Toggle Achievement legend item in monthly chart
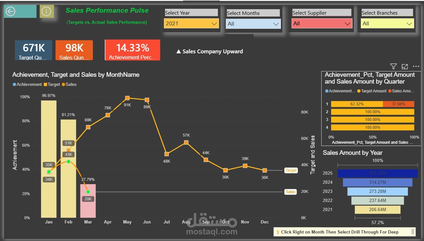This screenshot has width=424, height=241. [x=27, y=84]
